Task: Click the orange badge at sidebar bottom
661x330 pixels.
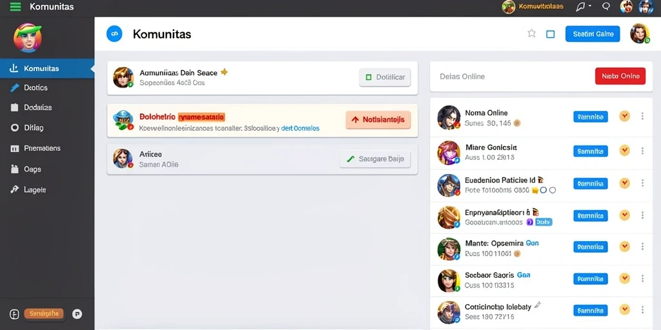Action: pos(44,314)
